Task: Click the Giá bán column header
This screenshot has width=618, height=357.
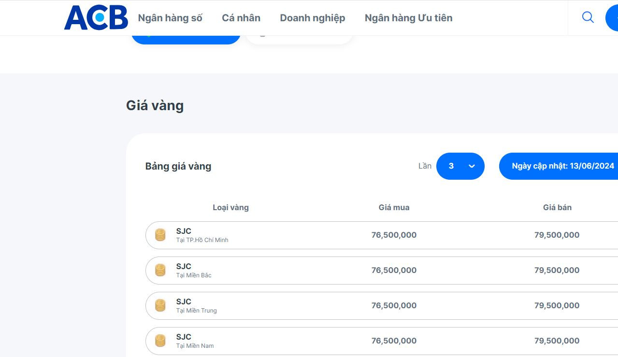Action: tap(557, 207)
